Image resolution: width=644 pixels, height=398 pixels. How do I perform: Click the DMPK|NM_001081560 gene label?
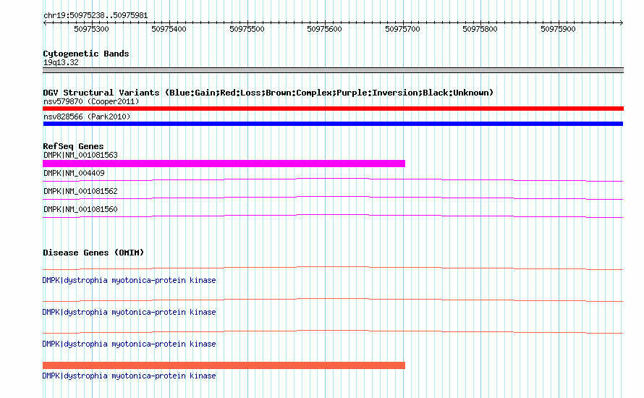pyautogui.click(x=80, y=209)
